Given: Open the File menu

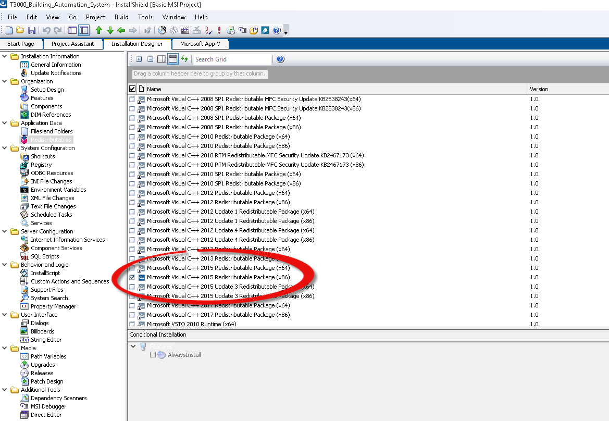Looking at the screenshot, I should [x=13, y=17].
